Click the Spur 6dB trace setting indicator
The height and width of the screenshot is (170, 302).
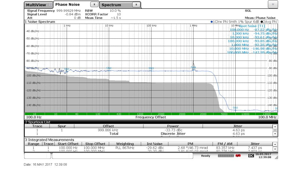(252, 22)
